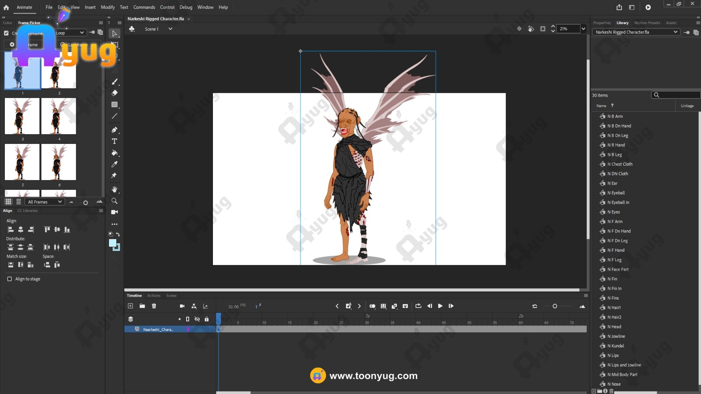Insert keyframe from timeline controls

[x=348, y=306]
